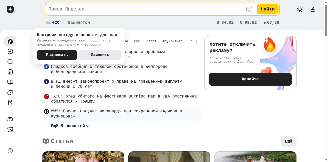Open third article thumbnail with river scene
328x162 pixels.
pyautogui.click(x=255, y=157)
